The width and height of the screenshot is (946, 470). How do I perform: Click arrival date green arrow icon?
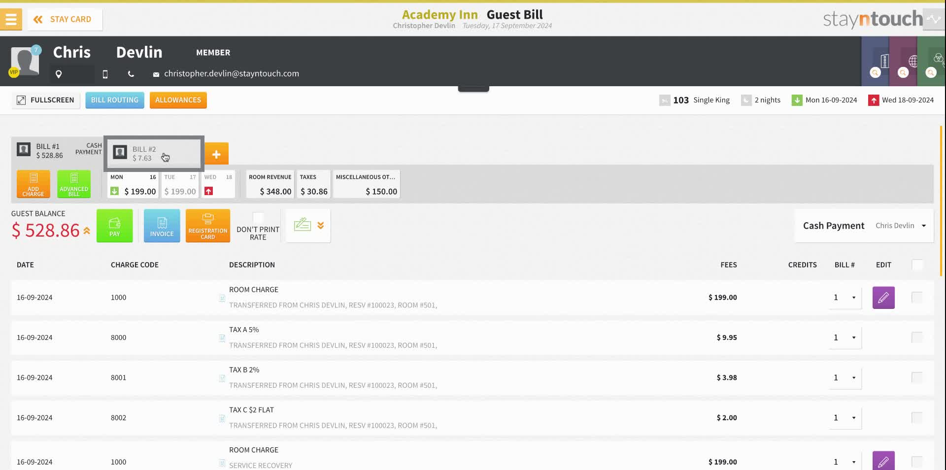[x=797, y=100]
